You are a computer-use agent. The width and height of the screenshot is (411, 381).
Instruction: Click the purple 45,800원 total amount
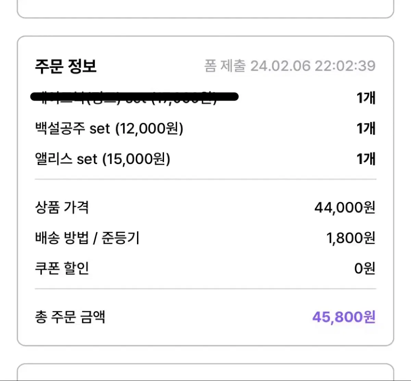tap(344, 317)
